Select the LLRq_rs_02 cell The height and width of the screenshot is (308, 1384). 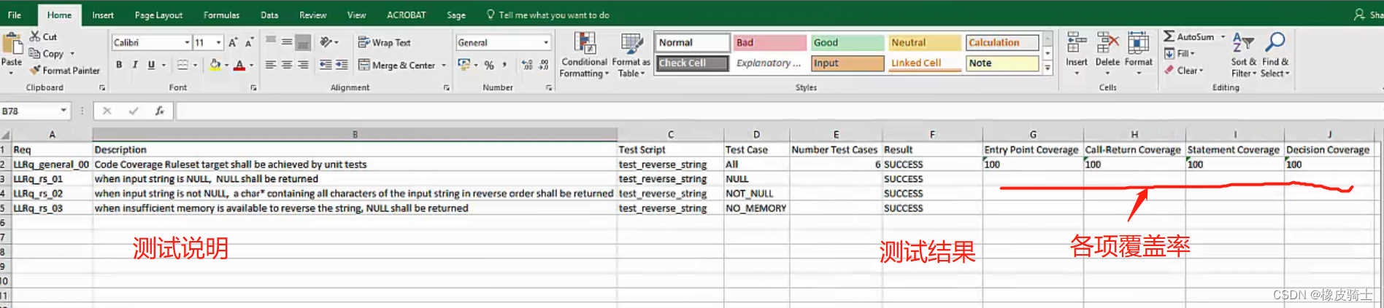coord(52,194)
